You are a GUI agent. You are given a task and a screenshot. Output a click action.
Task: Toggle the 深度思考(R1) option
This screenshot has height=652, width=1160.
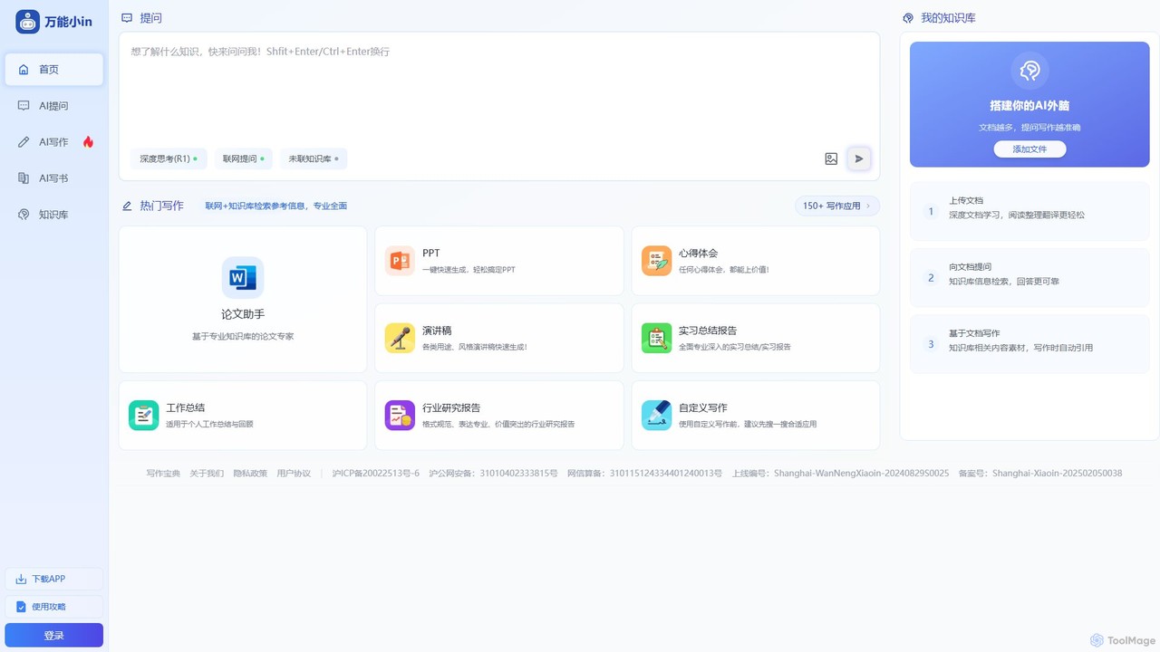(169, 158)
